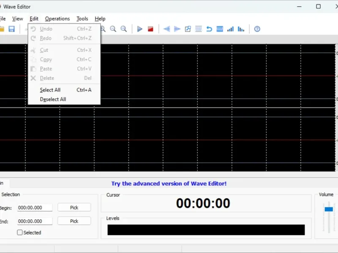The image size is (338, 253).
Task: Click the Pick button for End time
Action: [74, 221]
